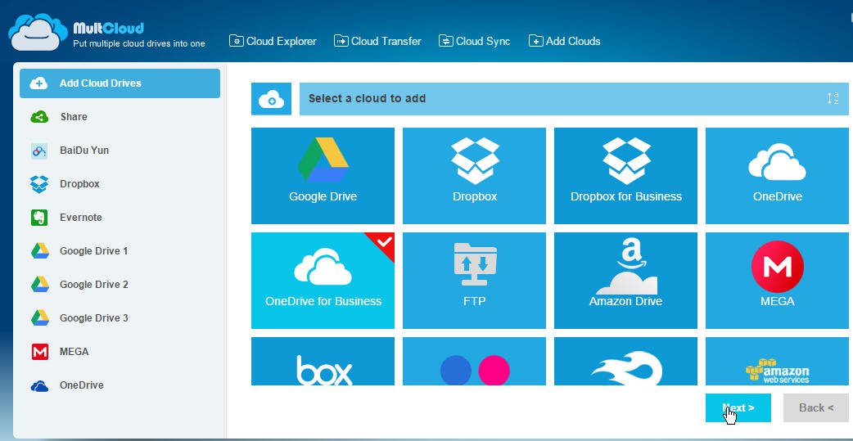Pick the Flickr tile with two dots
Screen dimensions: 853x441
point(474,361)
